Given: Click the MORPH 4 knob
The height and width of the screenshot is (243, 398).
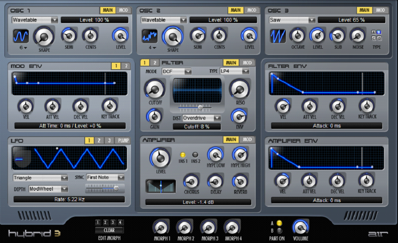Looking at the screenshot, I should point(233,227).
